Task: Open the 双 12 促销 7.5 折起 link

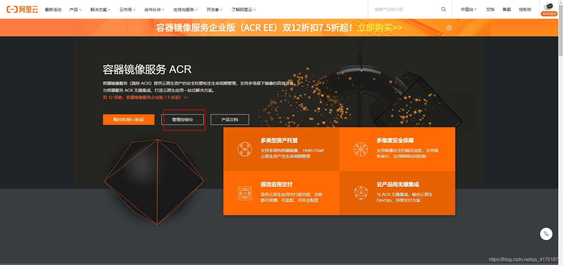Action: pos(146,97)
